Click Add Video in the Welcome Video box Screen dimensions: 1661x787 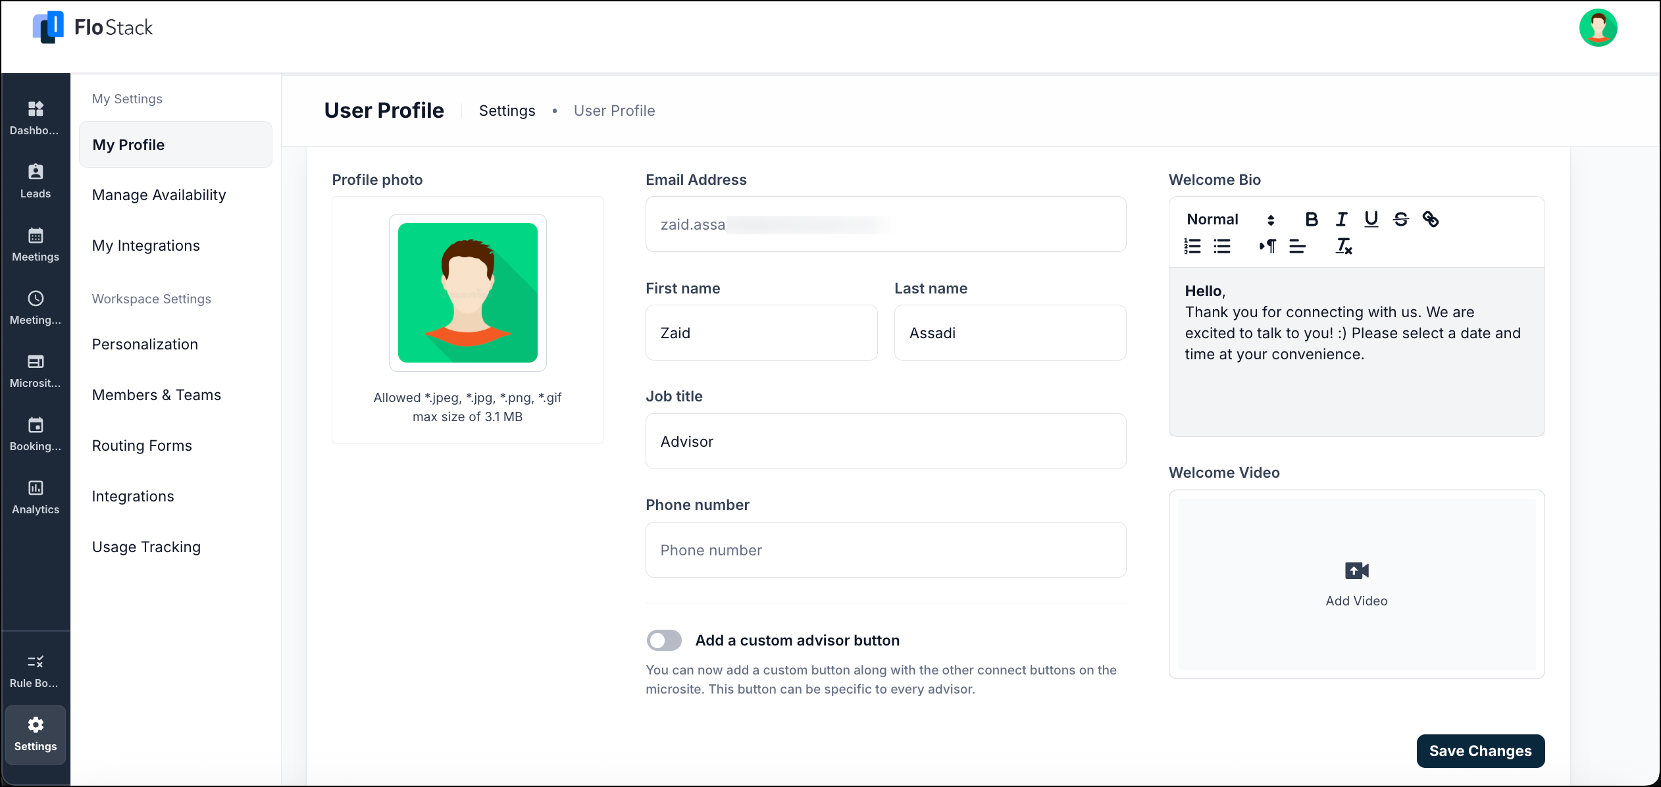tap(1356, 584)
